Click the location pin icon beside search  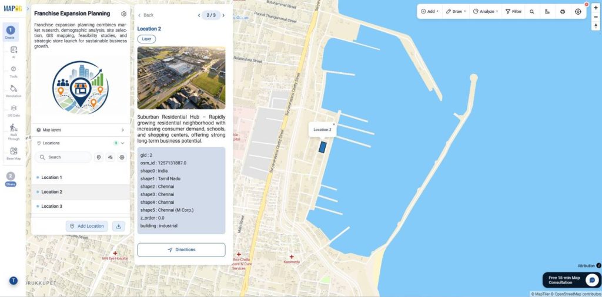pyautogui.click(x=99, y=157)
